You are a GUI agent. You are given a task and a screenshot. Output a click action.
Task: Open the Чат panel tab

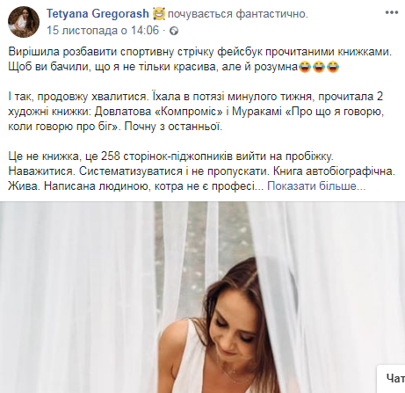tap(393, 378)
